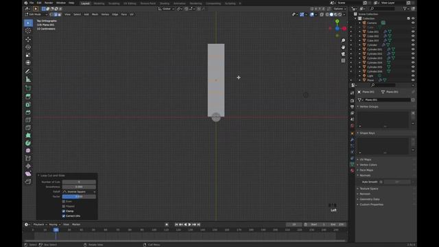This screenshot has height=247, width=439.
Task: Select the Knife tool
Action: pos(28,128)
